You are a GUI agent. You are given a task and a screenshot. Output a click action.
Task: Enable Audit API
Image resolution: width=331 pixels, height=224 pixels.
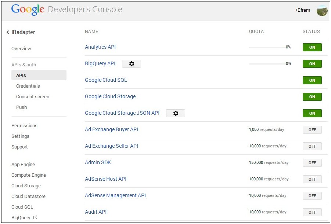click(x=312, y=212)
